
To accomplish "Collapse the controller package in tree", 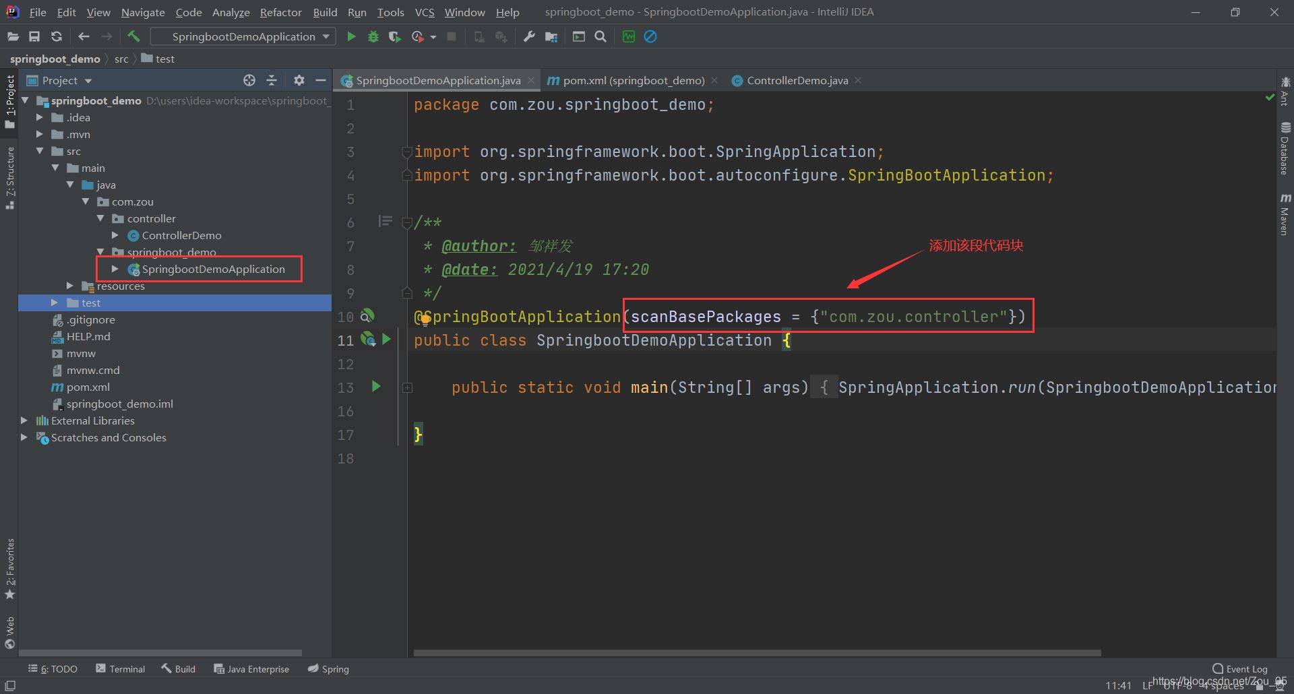I will click(100, 218).
